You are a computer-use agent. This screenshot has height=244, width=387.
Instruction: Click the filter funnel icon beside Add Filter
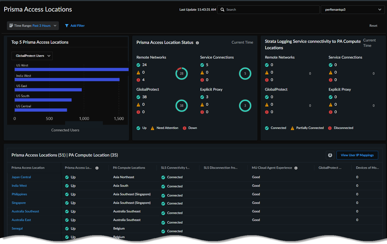pos(67,26)
